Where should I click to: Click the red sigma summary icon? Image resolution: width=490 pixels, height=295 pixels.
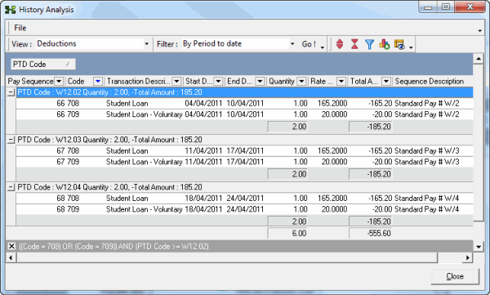(x=354, y=44)
